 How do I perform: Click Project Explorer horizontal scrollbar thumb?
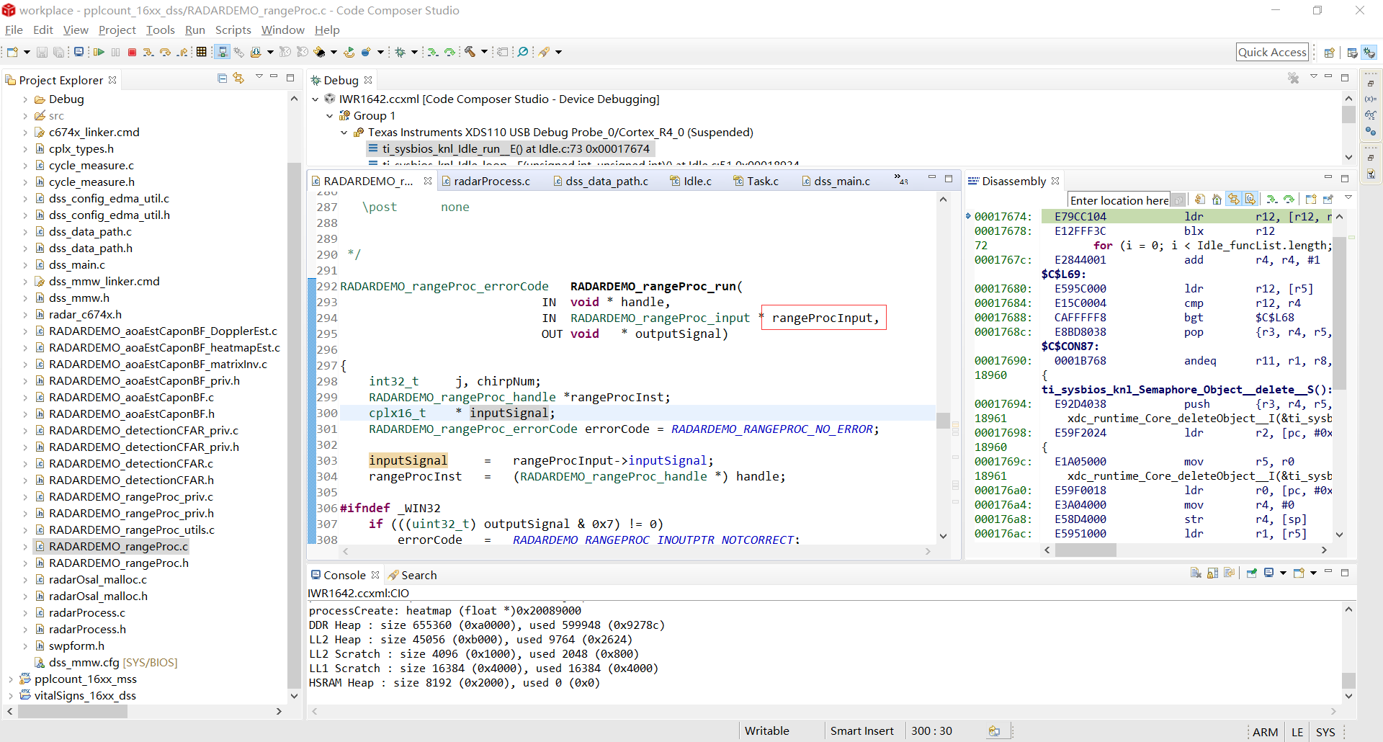point(73,711)
